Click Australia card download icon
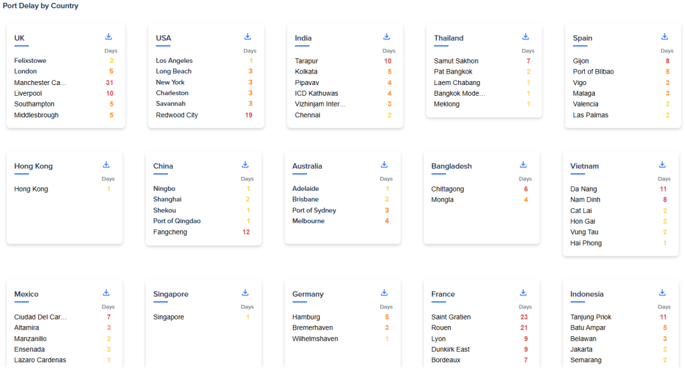 point(384,165)
